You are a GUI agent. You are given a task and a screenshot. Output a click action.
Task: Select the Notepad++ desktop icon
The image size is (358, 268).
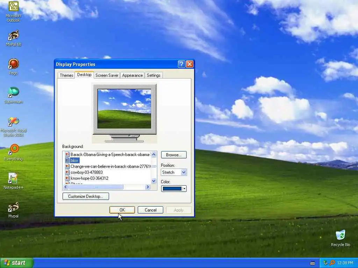tap(13, 181)
